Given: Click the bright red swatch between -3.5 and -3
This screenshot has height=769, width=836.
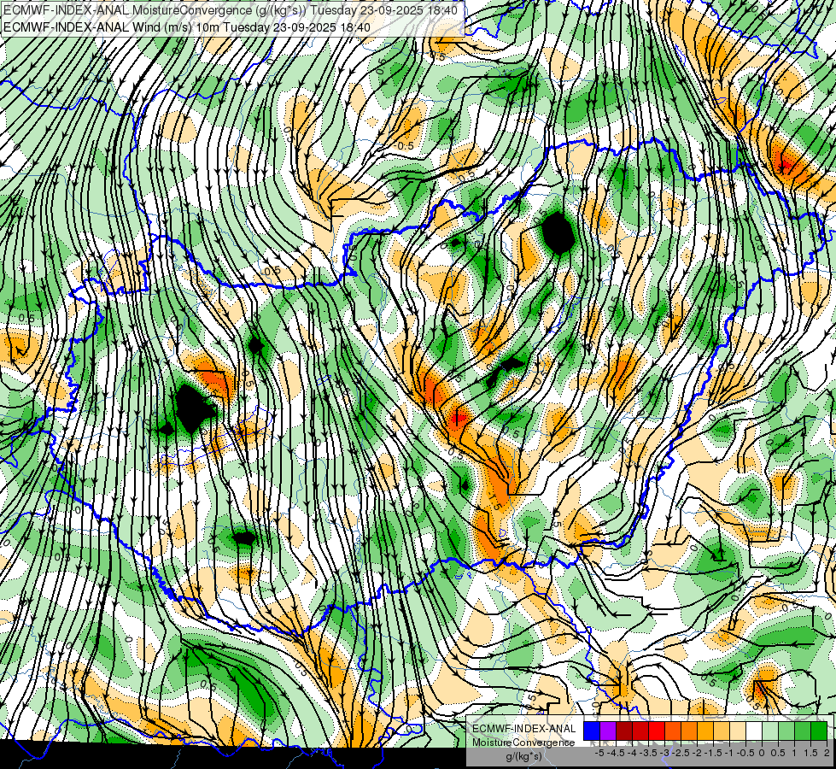Looking at the screenshot, I should click(x=657, y=731).
